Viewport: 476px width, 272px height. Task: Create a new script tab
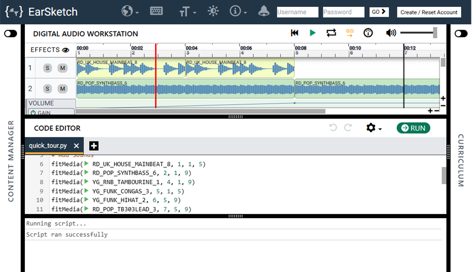94,146
